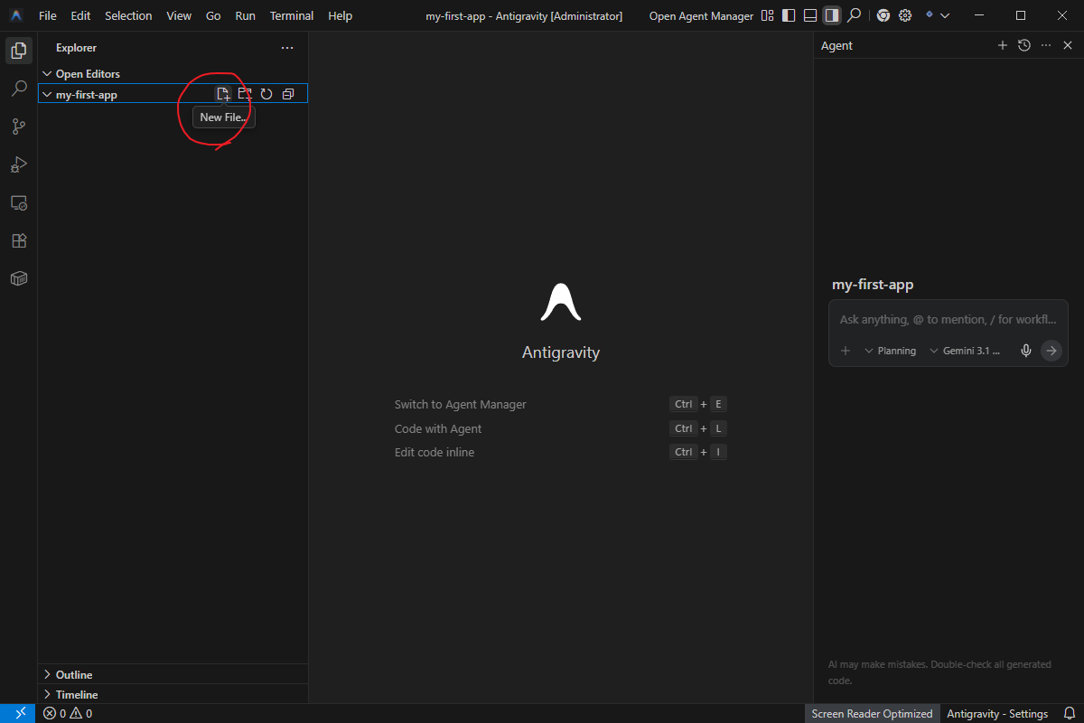This screenshot has width=1084, height=723.
Task: Click the Antigravity logo in the title bar
Action: [16, 15]
